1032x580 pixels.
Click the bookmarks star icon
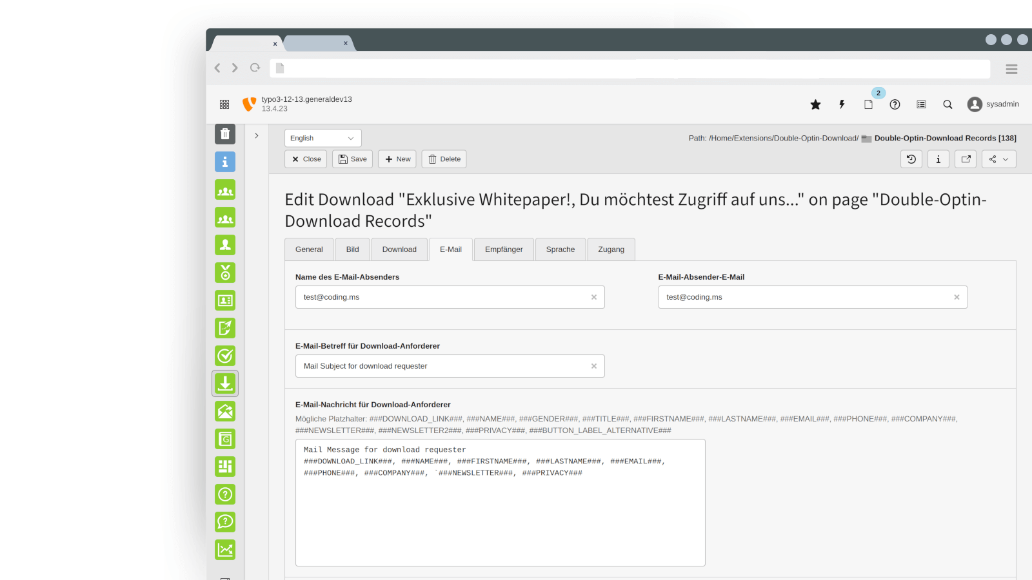point(815,104)
